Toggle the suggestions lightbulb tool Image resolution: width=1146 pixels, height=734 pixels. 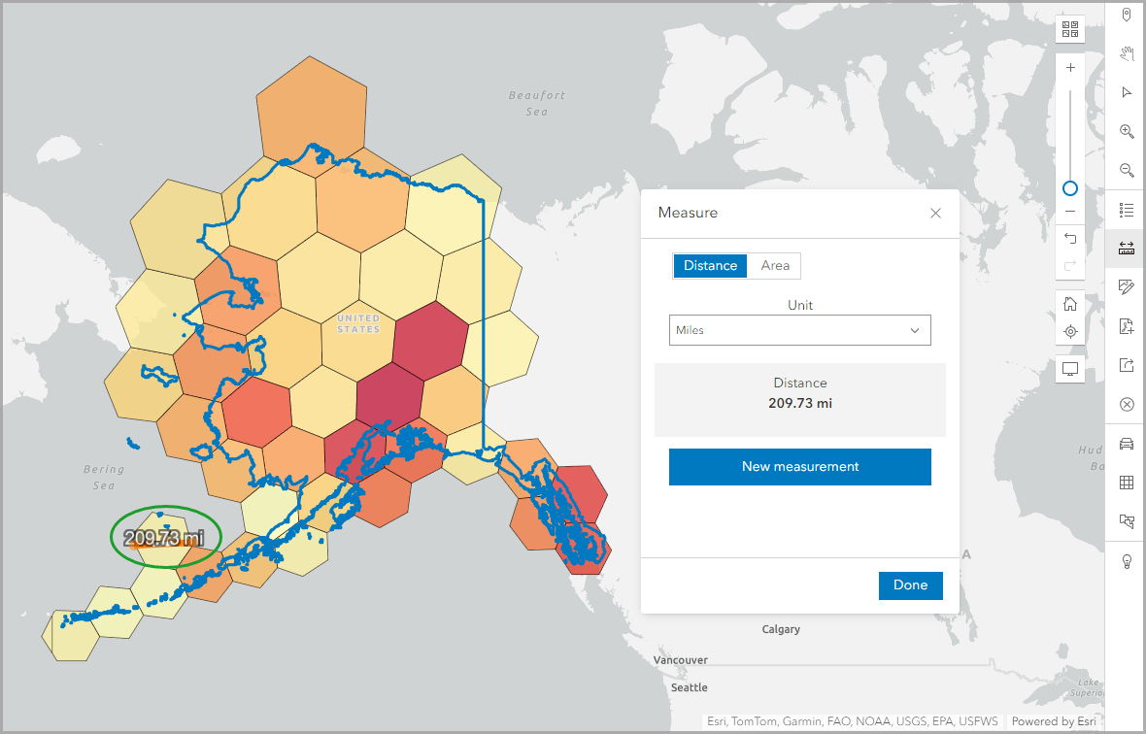[x=1126, y=560]
